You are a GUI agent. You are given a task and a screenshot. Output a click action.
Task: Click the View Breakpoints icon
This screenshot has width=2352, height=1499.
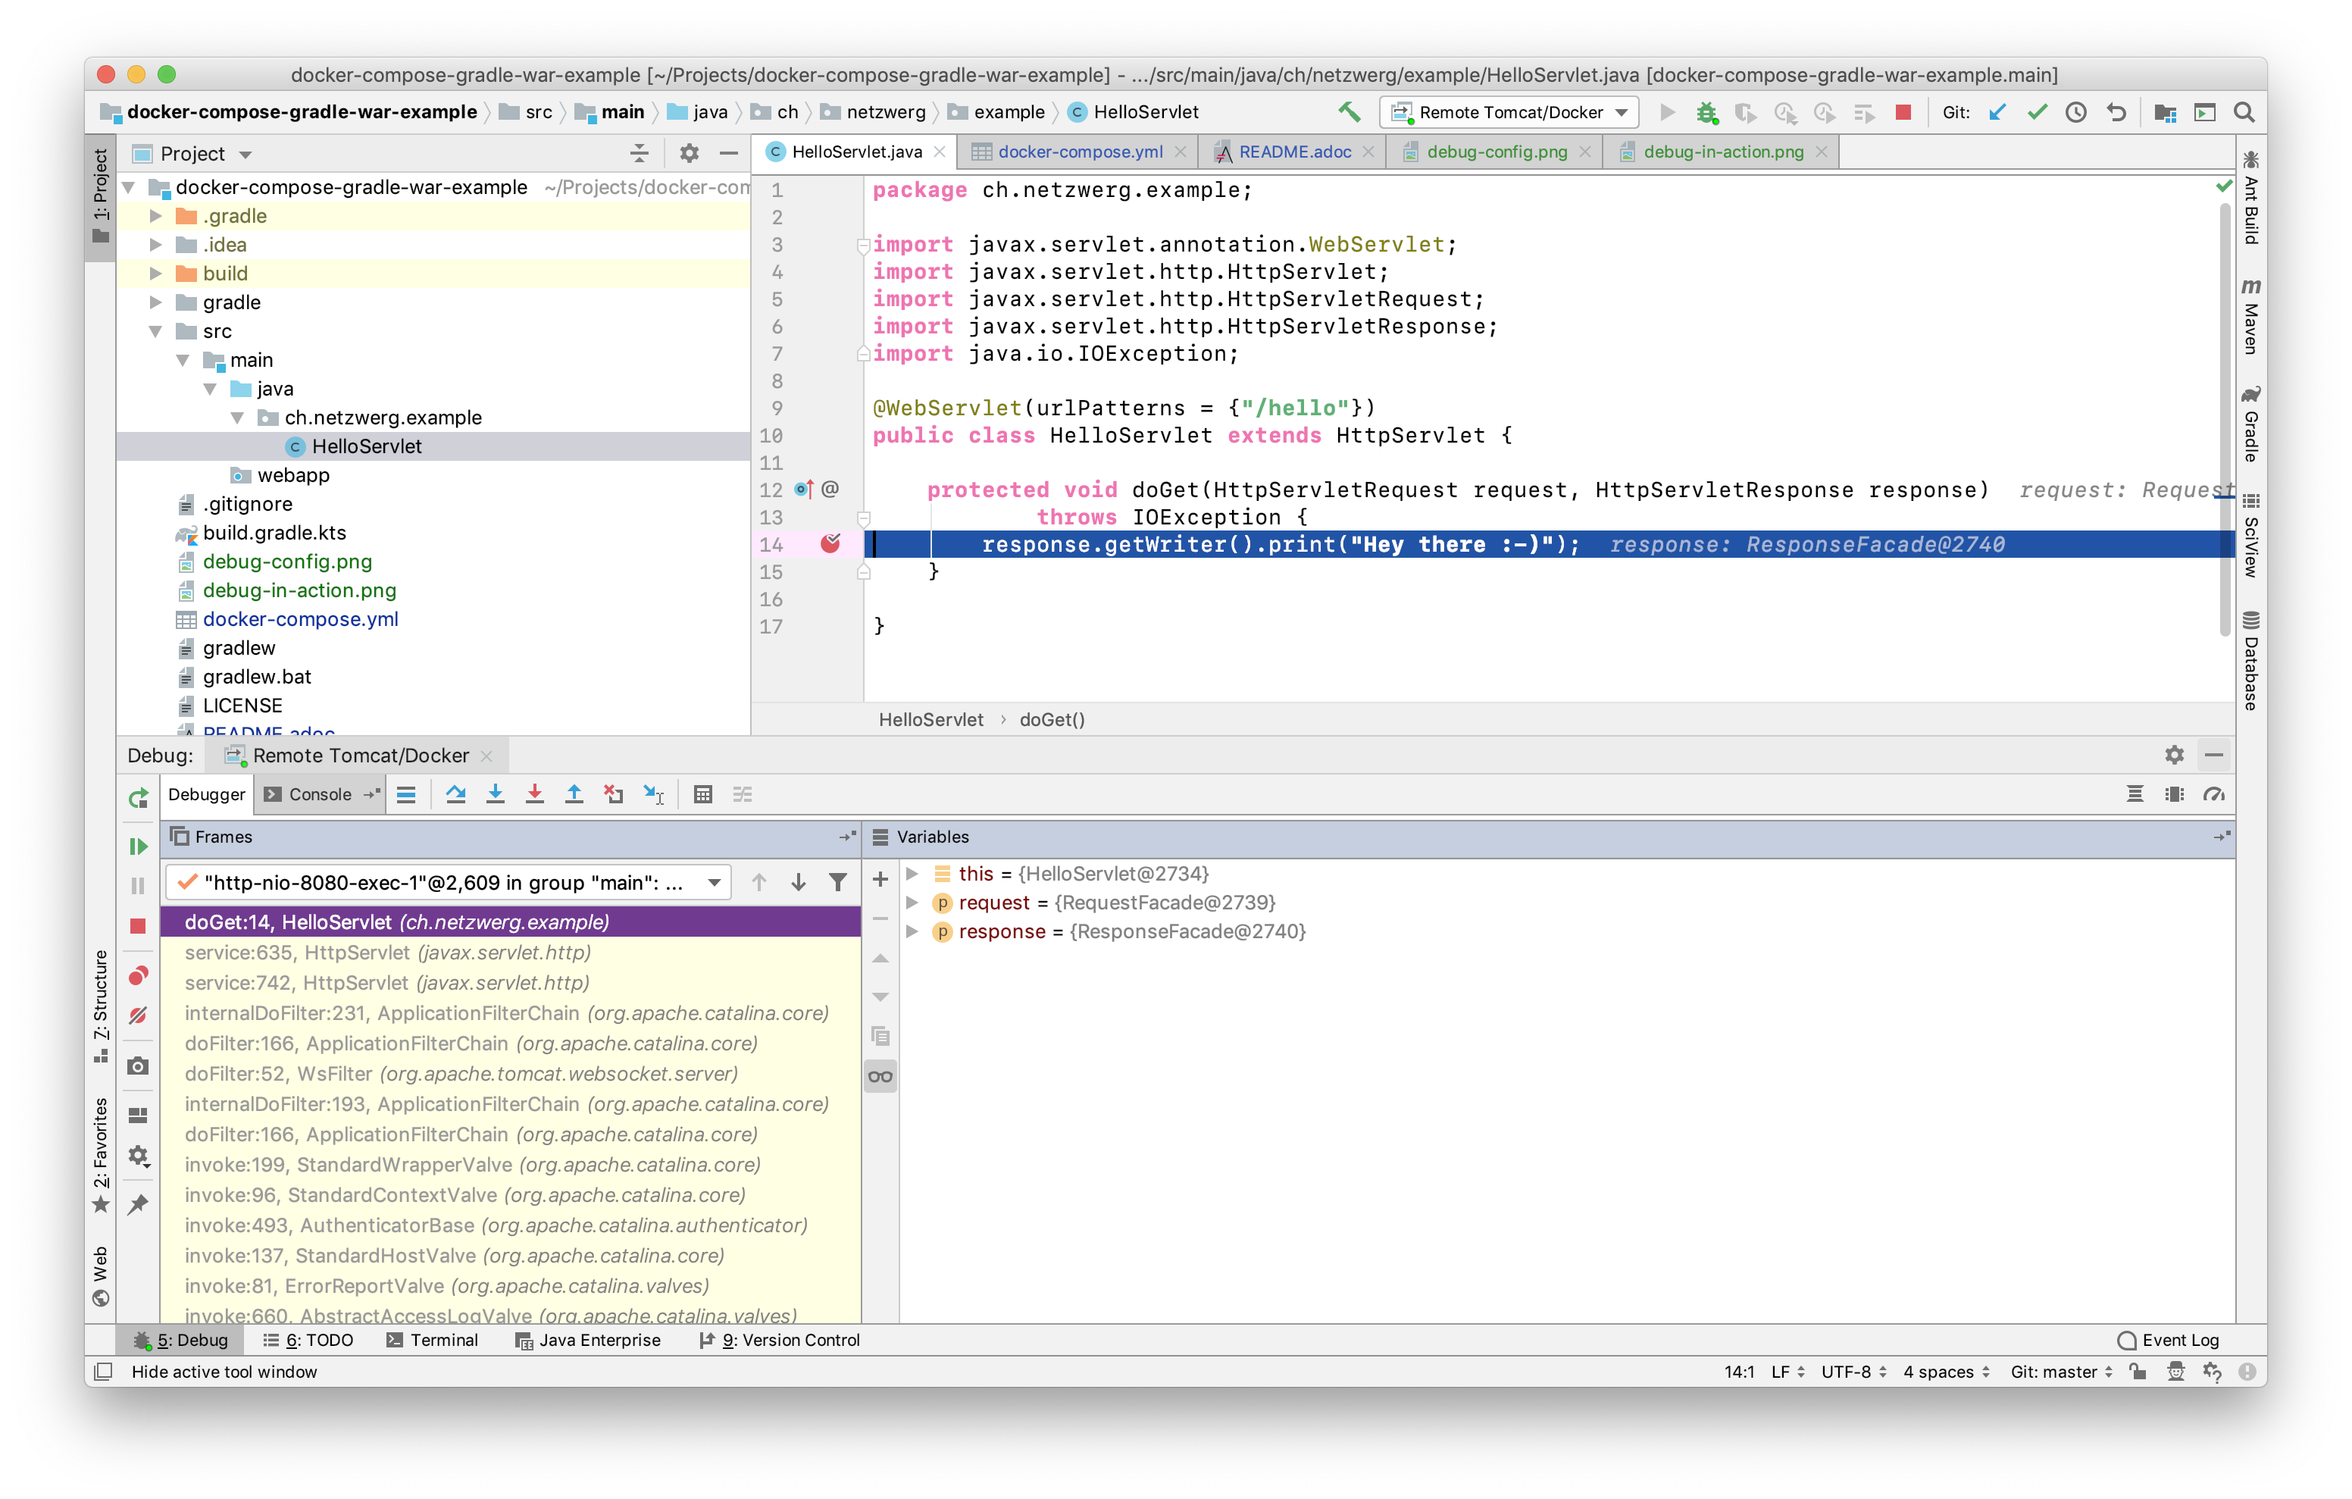(138, 975)
